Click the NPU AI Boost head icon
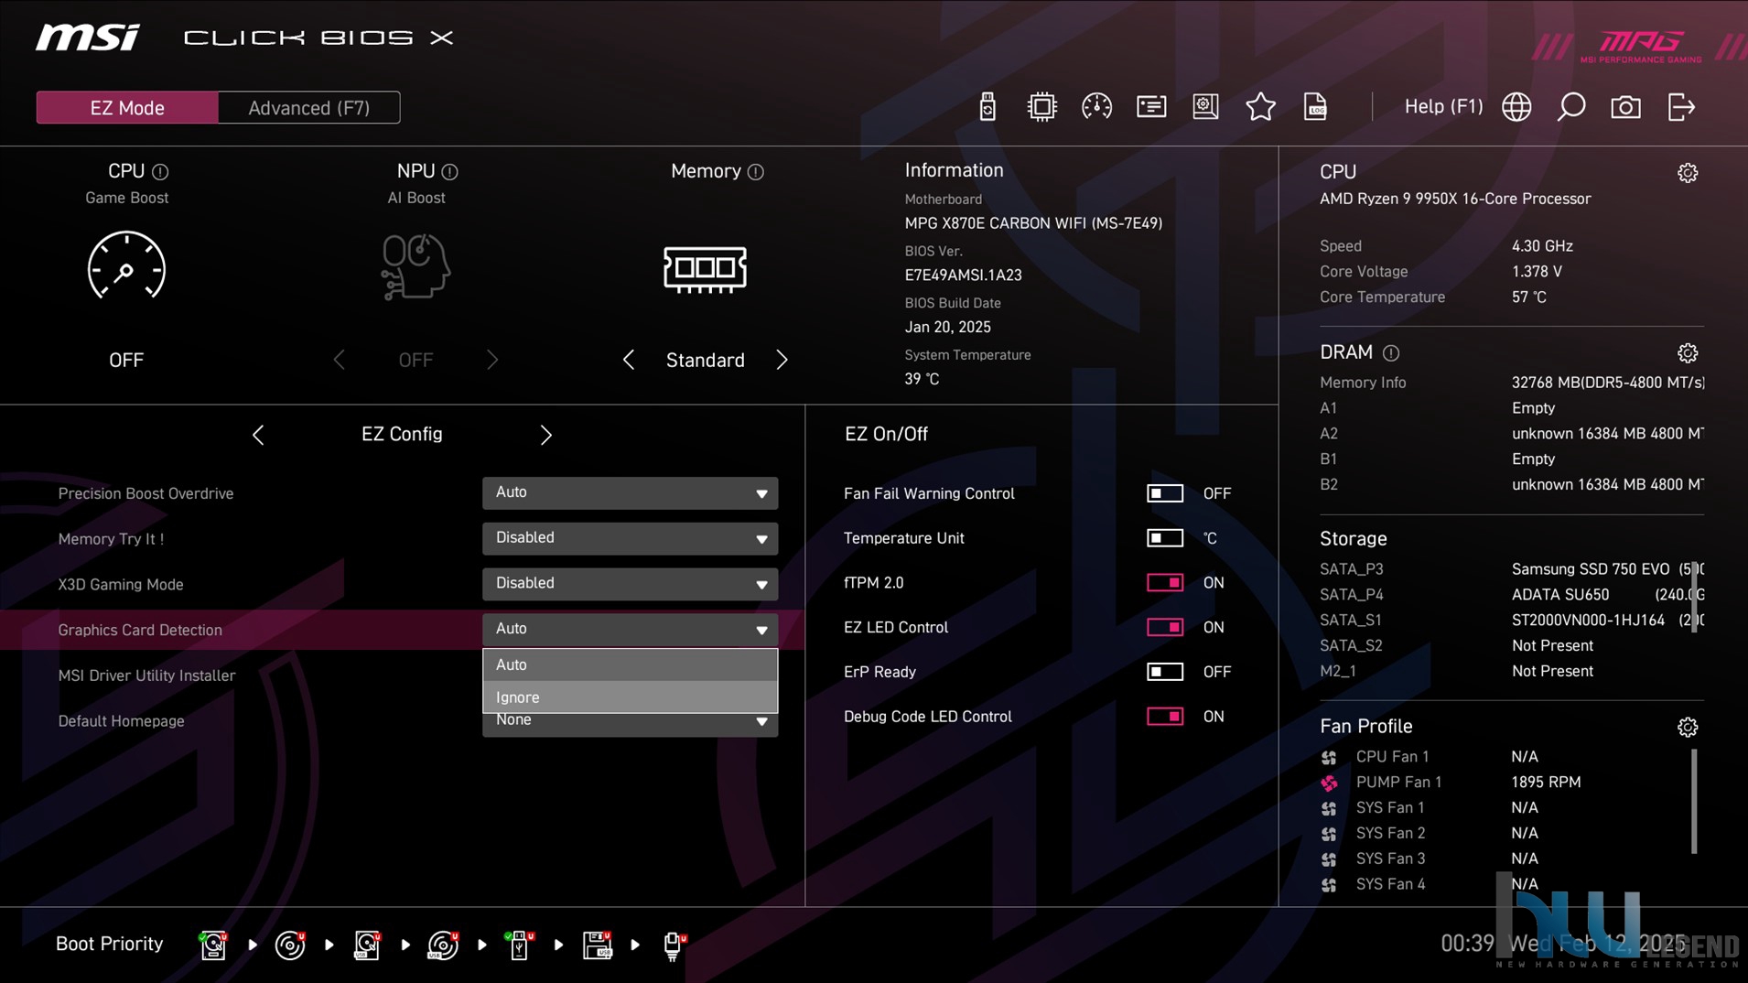 [x=416, y=266]
